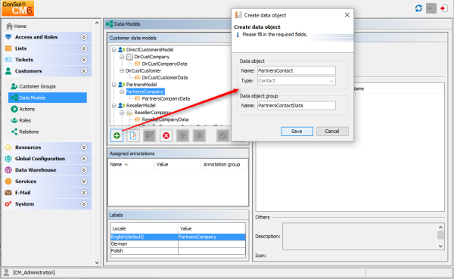Collapse the DirectCustomersModel tree node

pos(114,50)
